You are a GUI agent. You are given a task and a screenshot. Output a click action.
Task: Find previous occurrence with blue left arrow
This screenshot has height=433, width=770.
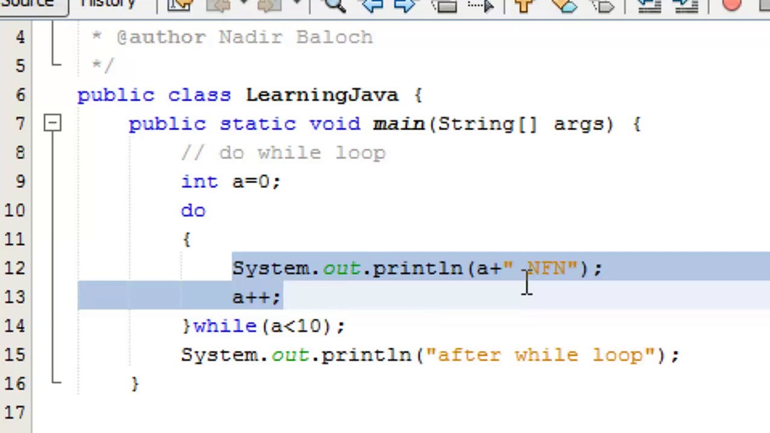tap(372, 6)
